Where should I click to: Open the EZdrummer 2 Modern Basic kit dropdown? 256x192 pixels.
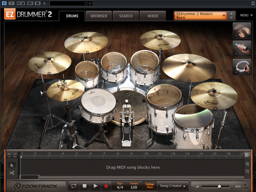200,16
